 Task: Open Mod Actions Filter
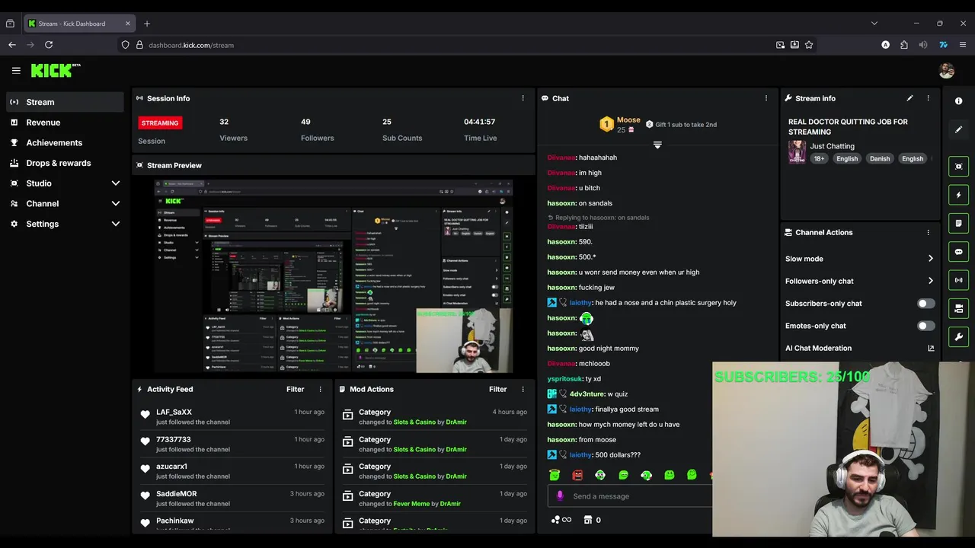coord(497,389)
